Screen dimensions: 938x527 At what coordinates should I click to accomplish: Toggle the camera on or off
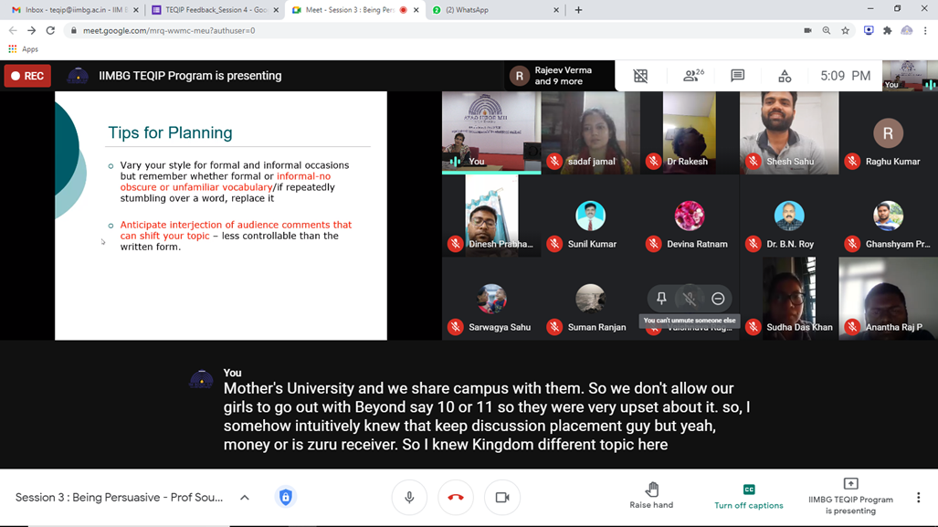point(502,497)
